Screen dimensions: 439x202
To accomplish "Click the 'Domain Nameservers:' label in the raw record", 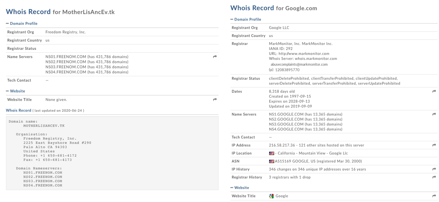I will tap(39, 168).
